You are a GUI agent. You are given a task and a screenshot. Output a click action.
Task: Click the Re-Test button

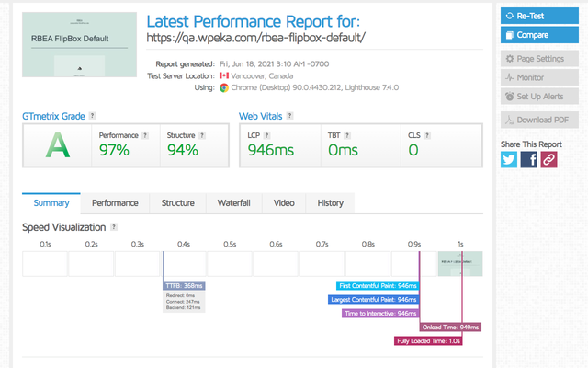[539, 16]
